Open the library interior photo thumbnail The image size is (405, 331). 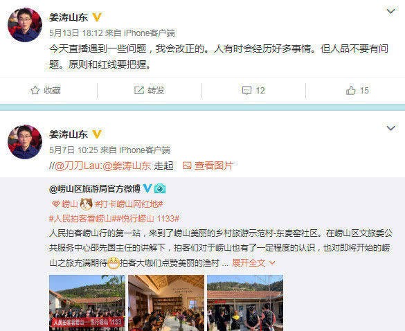point(166,303)
